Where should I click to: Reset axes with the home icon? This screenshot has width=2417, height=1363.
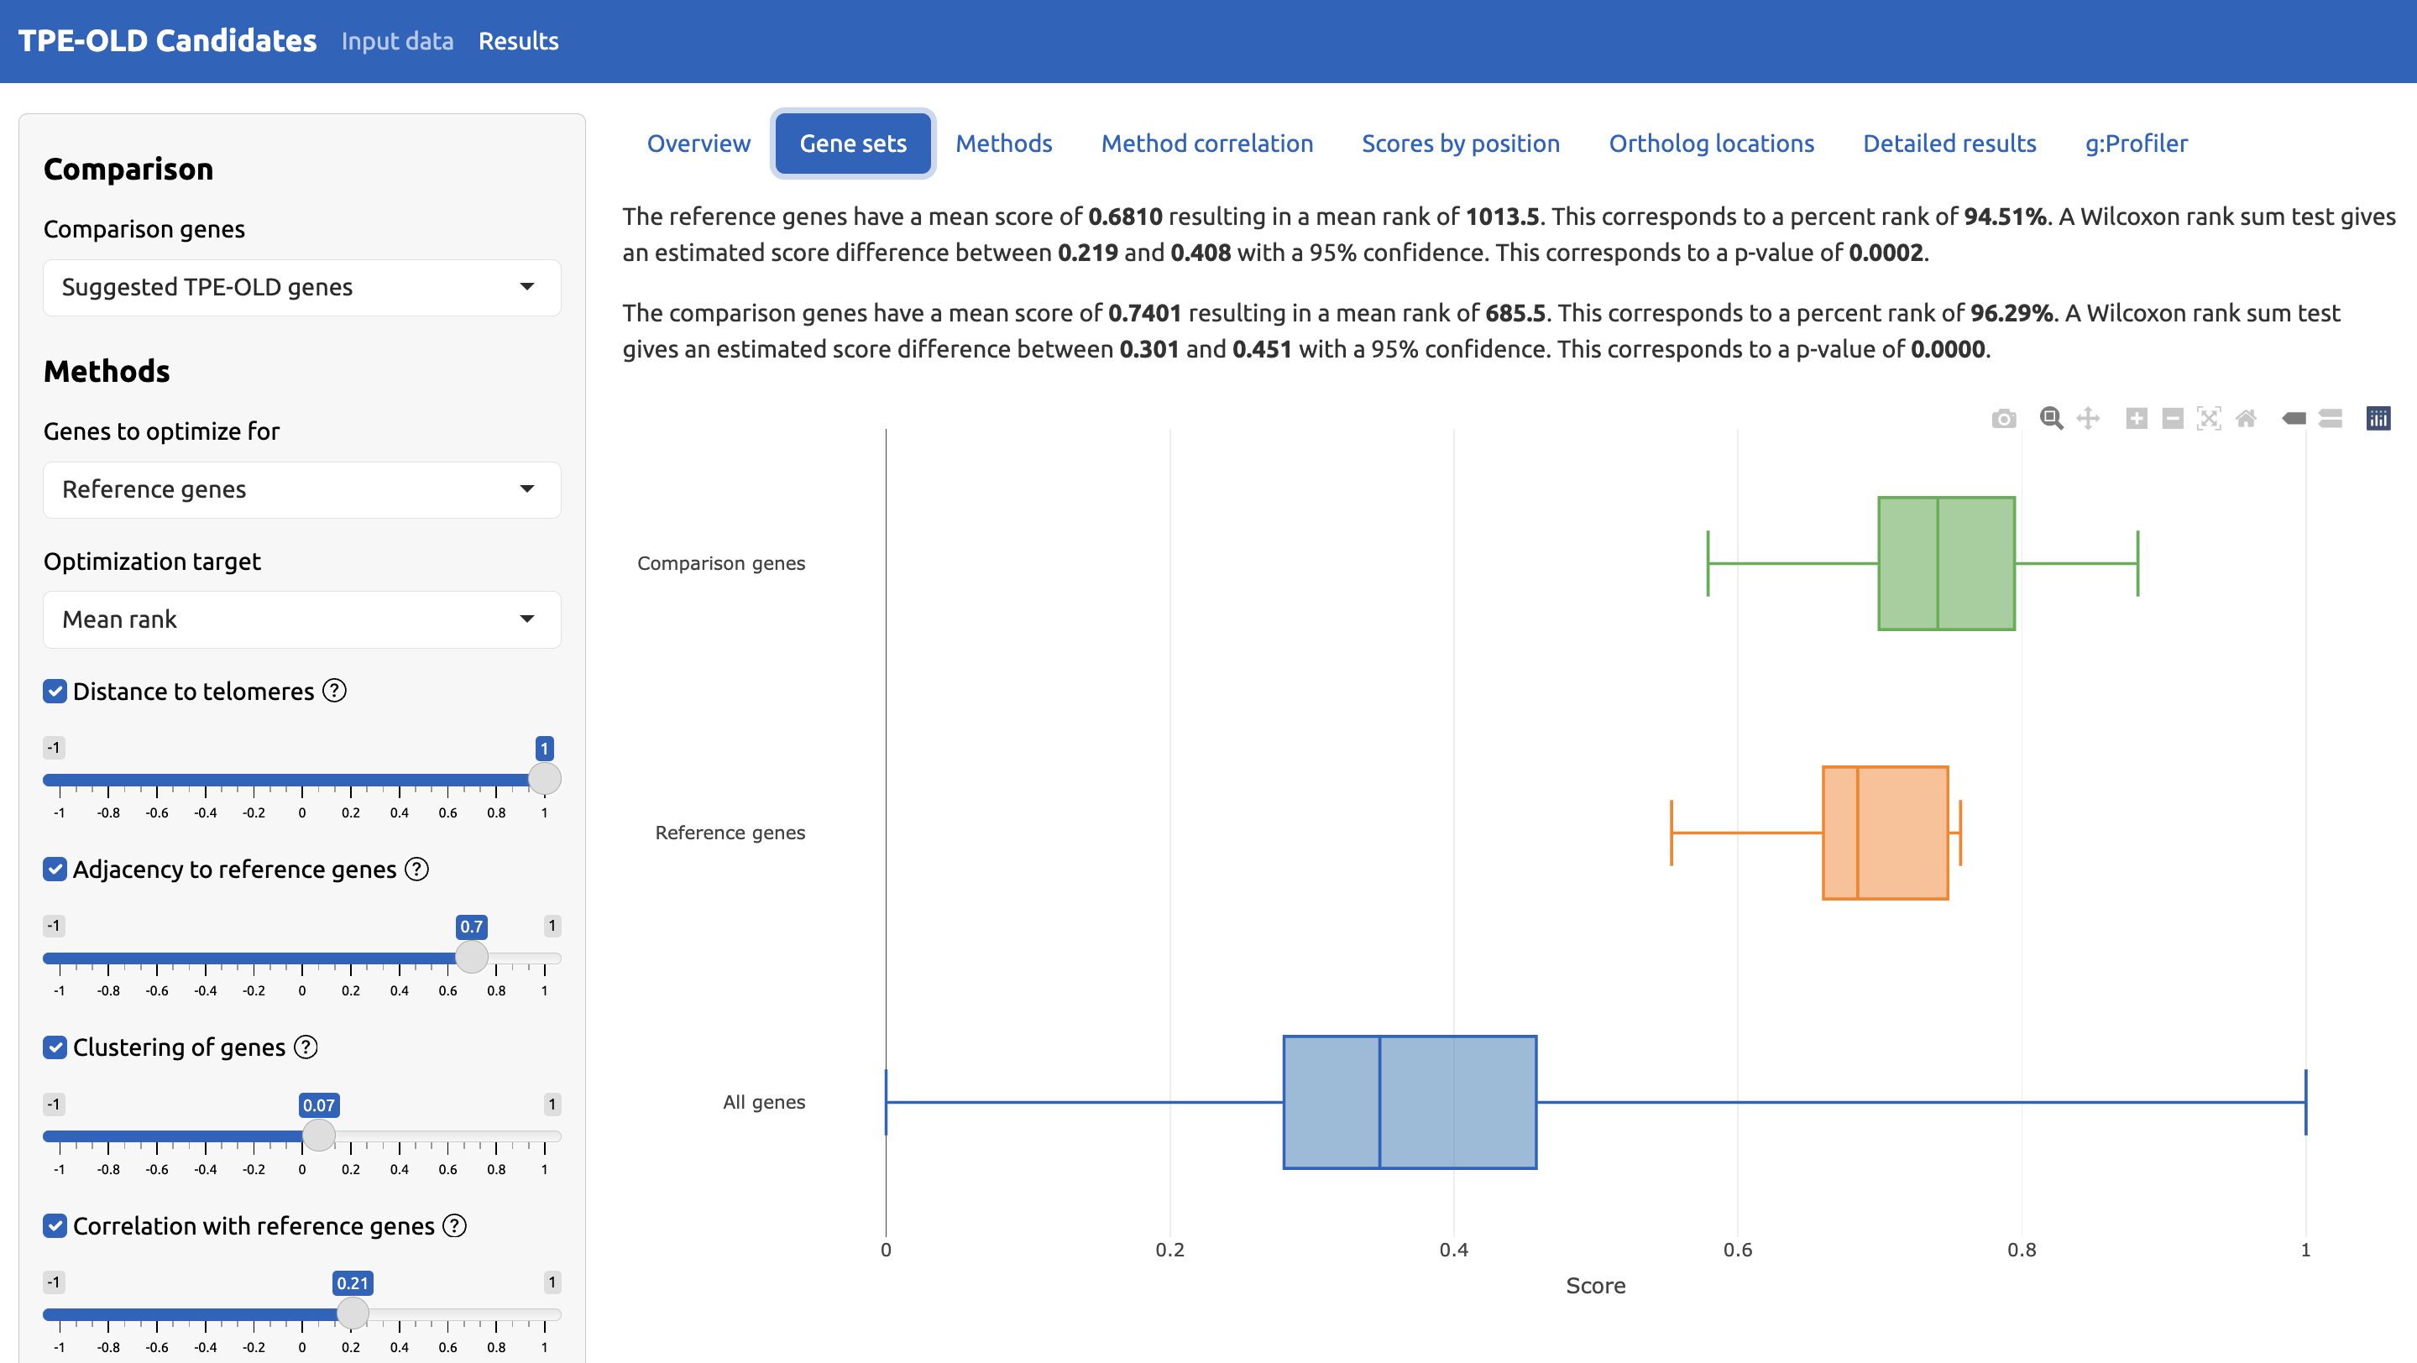[x=2245, y=418]
